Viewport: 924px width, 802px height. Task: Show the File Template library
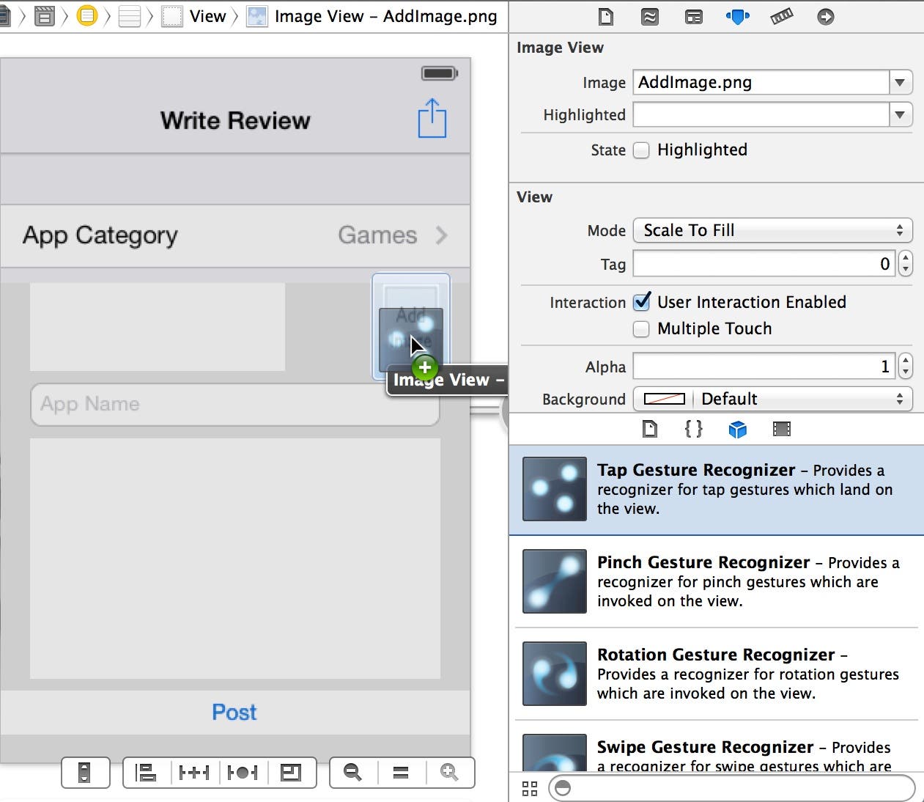click(650, 429)
